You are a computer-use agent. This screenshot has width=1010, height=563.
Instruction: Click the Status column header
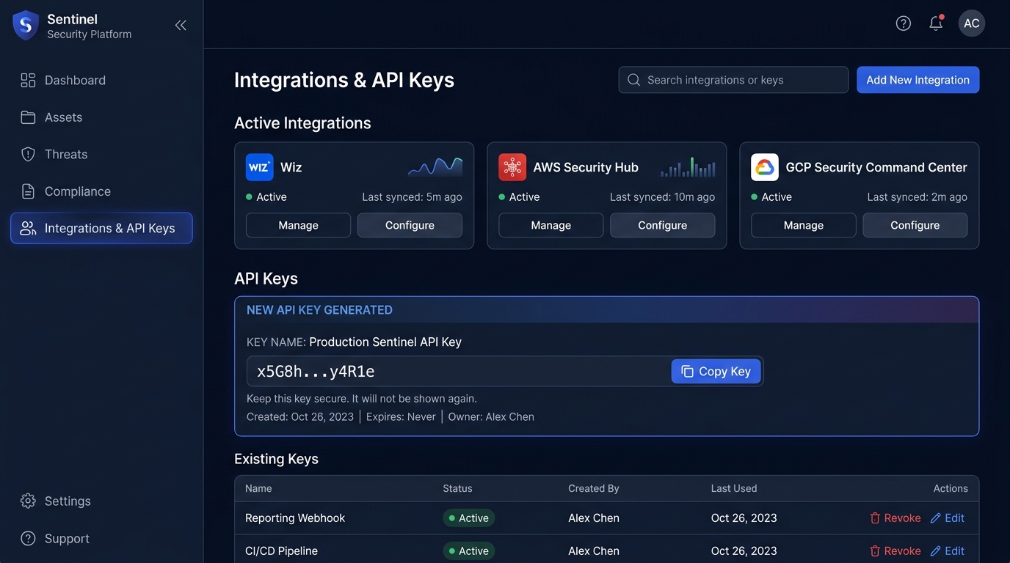[x=457, y=488]
